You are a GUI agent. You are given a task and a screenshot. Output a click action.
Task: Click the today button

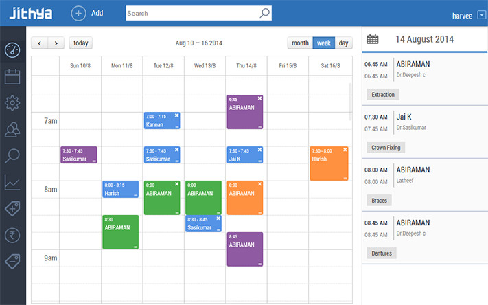pos(81,43)
